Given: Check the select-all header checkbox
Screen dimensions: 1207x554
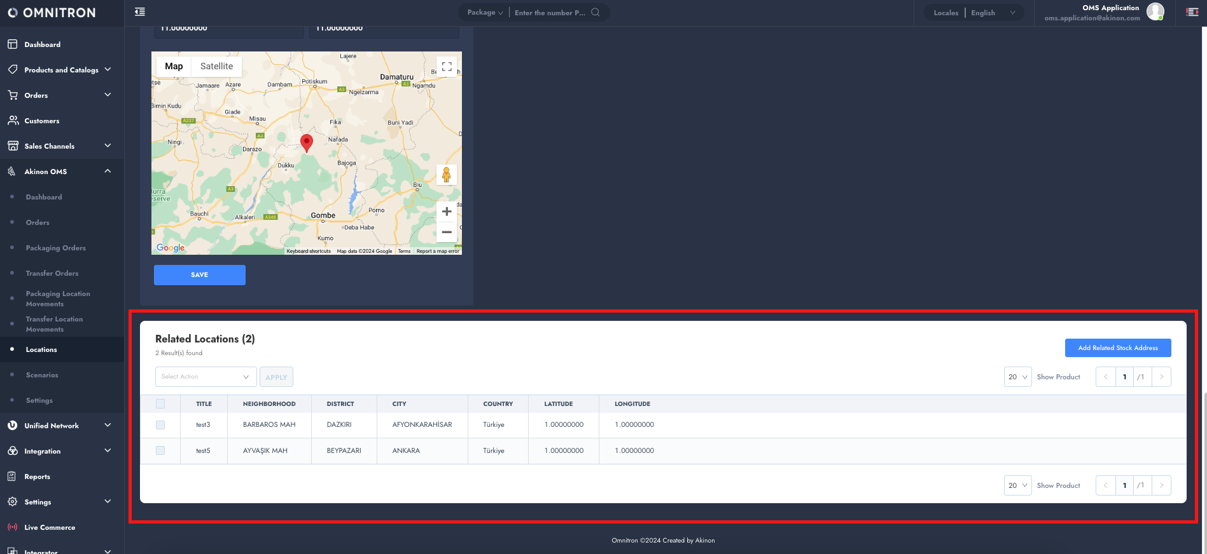Looking at the screenshot, I should pos(160,404).
